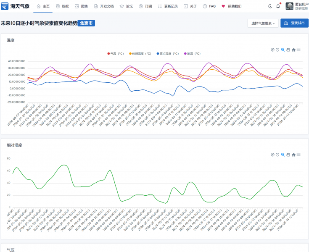Zoom out on the temperature chart
309x252 pixels.
(277, 50)
